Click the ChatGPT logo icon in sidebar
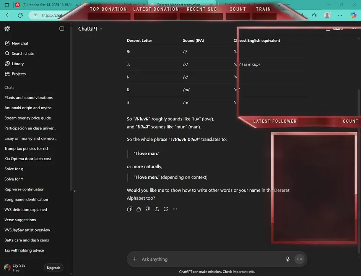The image size is (361, 276). [x=7, y=29]
